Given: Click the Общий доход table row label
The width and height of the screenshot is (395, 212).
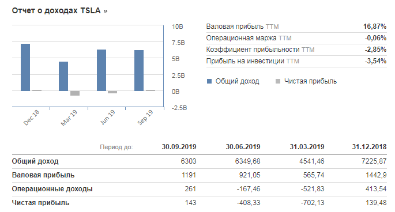Looking at the screenshot, I should pos(35,161).
